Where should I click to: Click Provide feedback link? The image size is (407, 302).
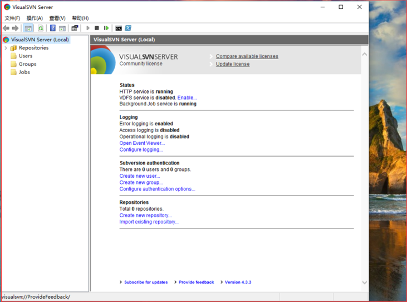pyautogui.click(x=196, y=282)
